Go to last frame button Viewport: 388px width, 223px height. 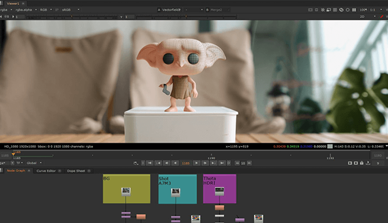coord(222,163)
